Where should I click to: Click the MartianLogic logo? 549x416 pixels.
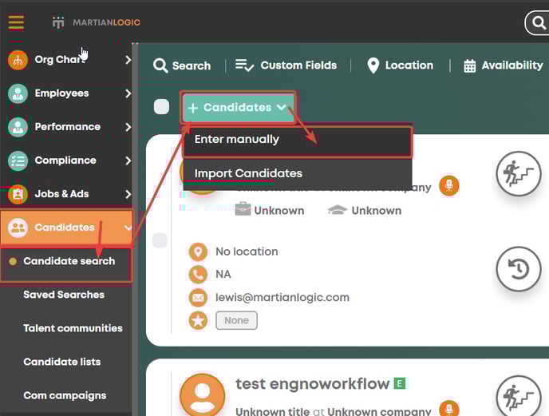97,22
